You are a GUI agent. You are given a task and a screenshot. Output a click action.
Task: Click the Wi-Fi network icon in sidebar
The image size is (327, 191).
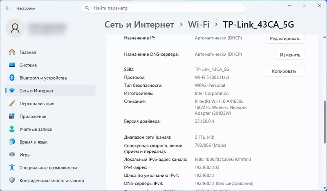pos(12,91)
